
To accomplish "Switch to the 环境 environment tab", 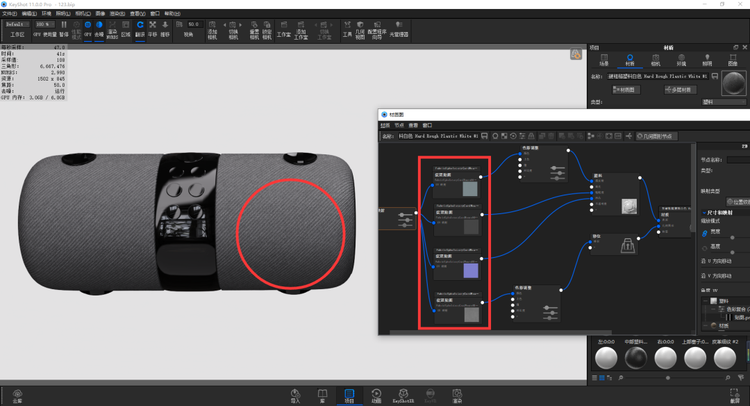I will 681,60.
